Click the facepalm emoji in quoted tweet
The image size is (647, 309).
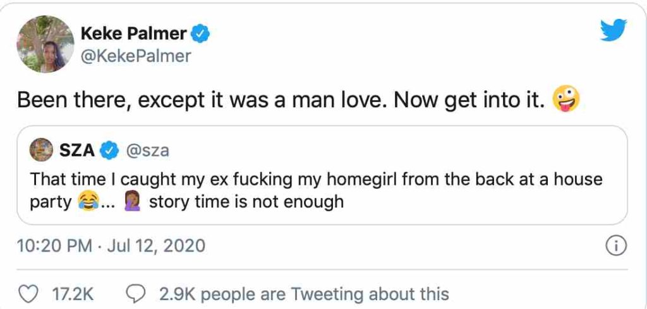tap(138, 202)
